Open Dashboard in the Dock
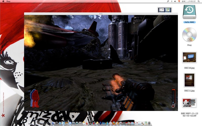Image resolution: width=202 pixels, height=126 pixels. pyautogui.click(x=57, y=123)
